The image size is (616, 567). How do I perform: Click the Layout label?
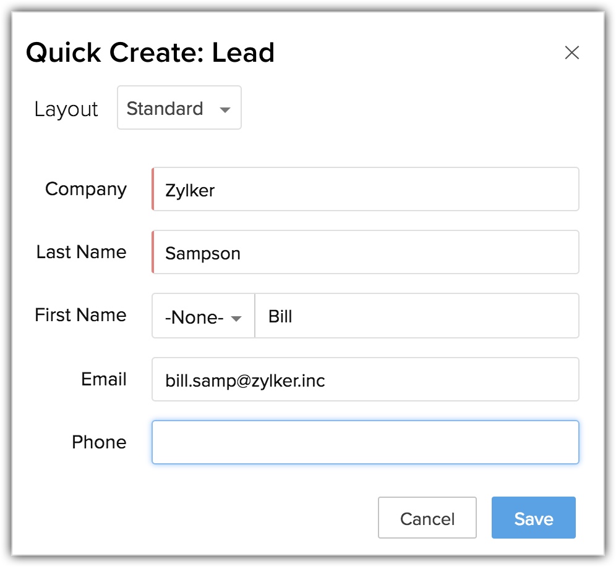pyautogui.click(x=66, y=109)
